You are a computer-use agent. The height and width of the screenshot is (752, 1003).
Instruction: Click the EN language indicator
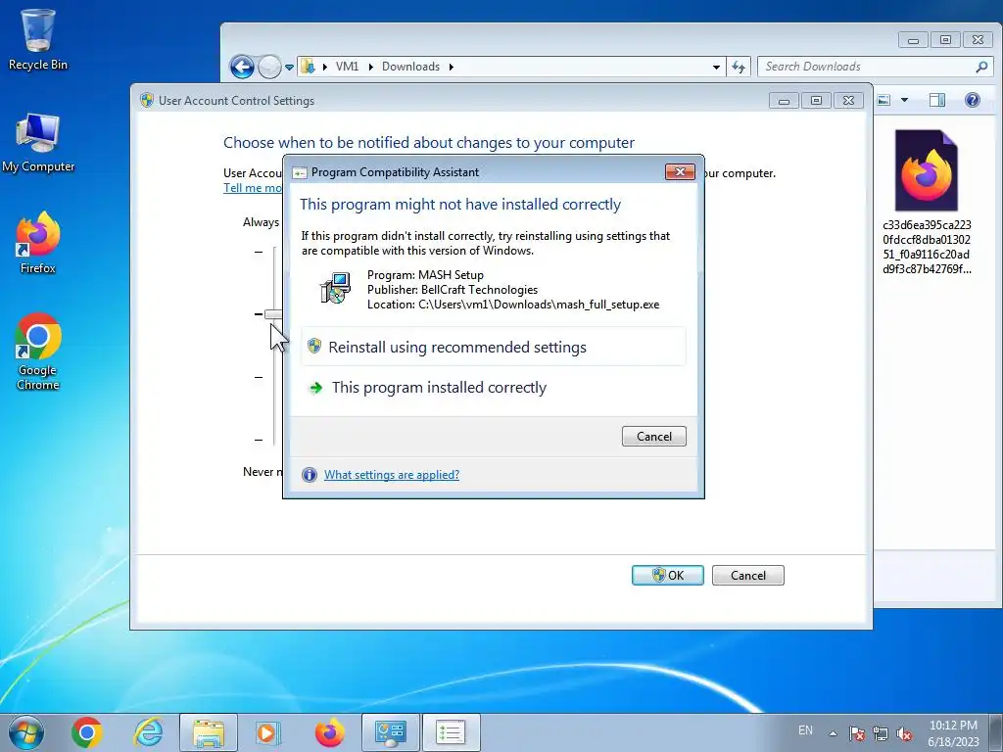coord(805,729)
